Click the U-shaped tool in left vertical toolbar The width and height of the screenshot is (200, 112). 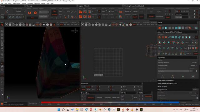coord(2,41)
